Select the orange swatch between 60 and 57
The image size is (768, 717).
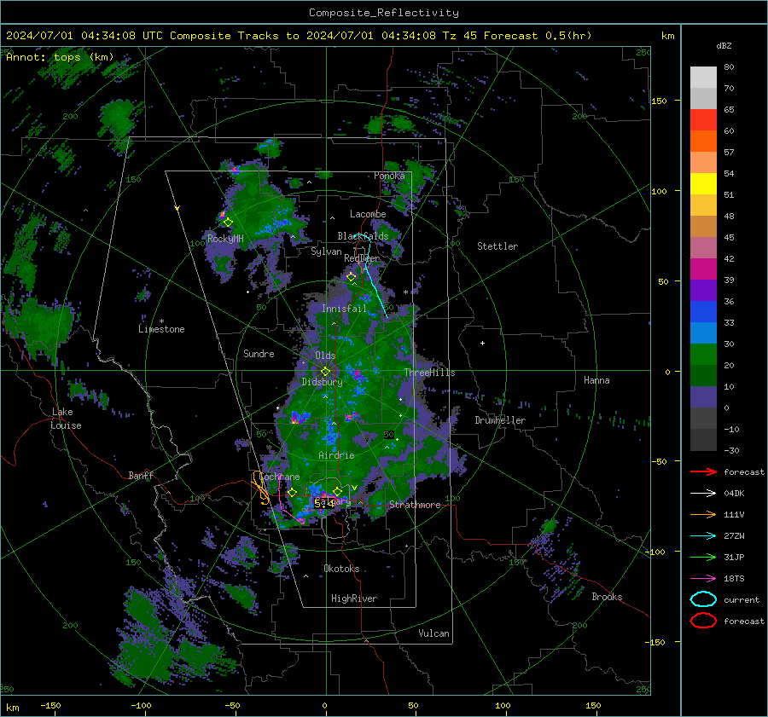tap(703, 142)
